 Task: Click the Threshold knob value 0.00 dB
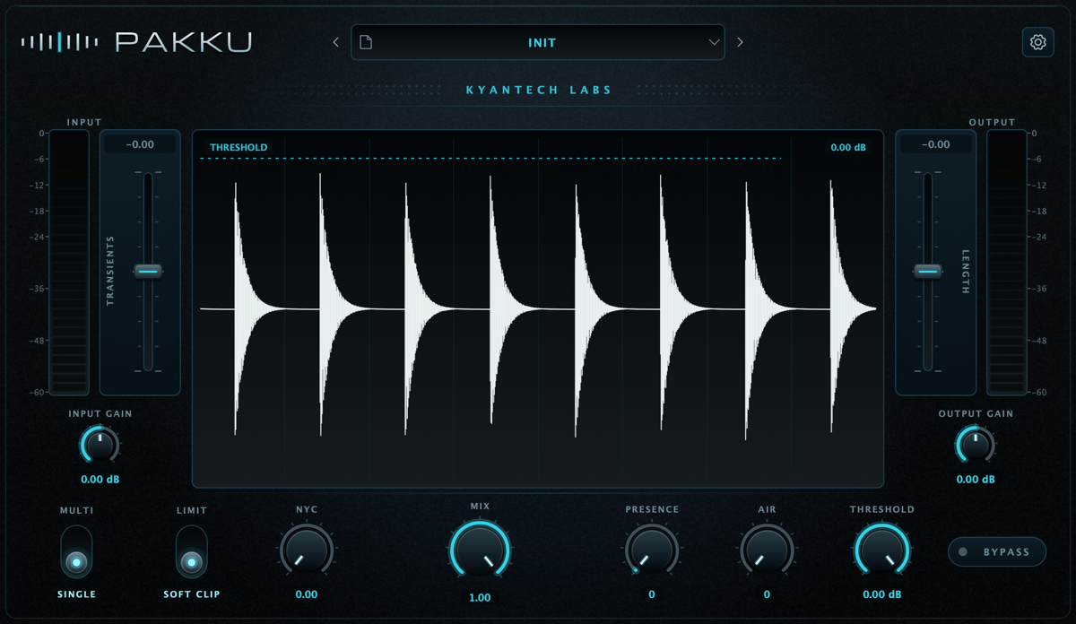click(882, 594)
